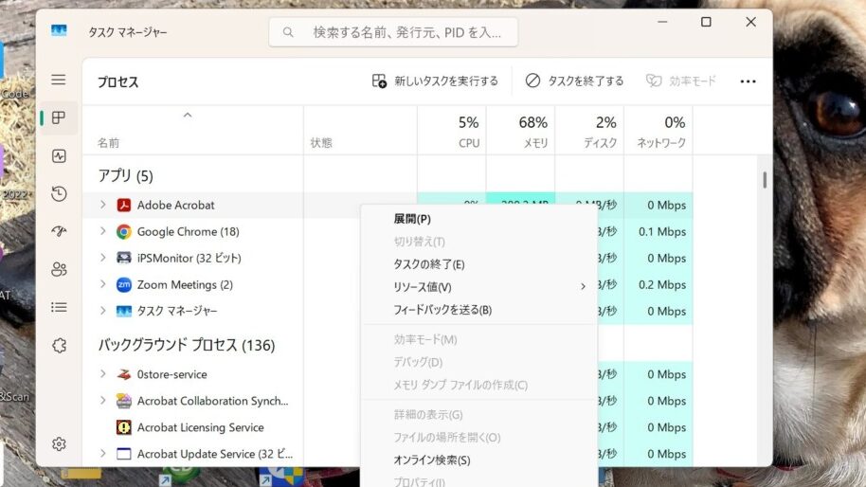Image resolution: width=866 pixels, height=487 pixels.
Task: Open the hamburger navigation menu
Action: tap(59, 81)
